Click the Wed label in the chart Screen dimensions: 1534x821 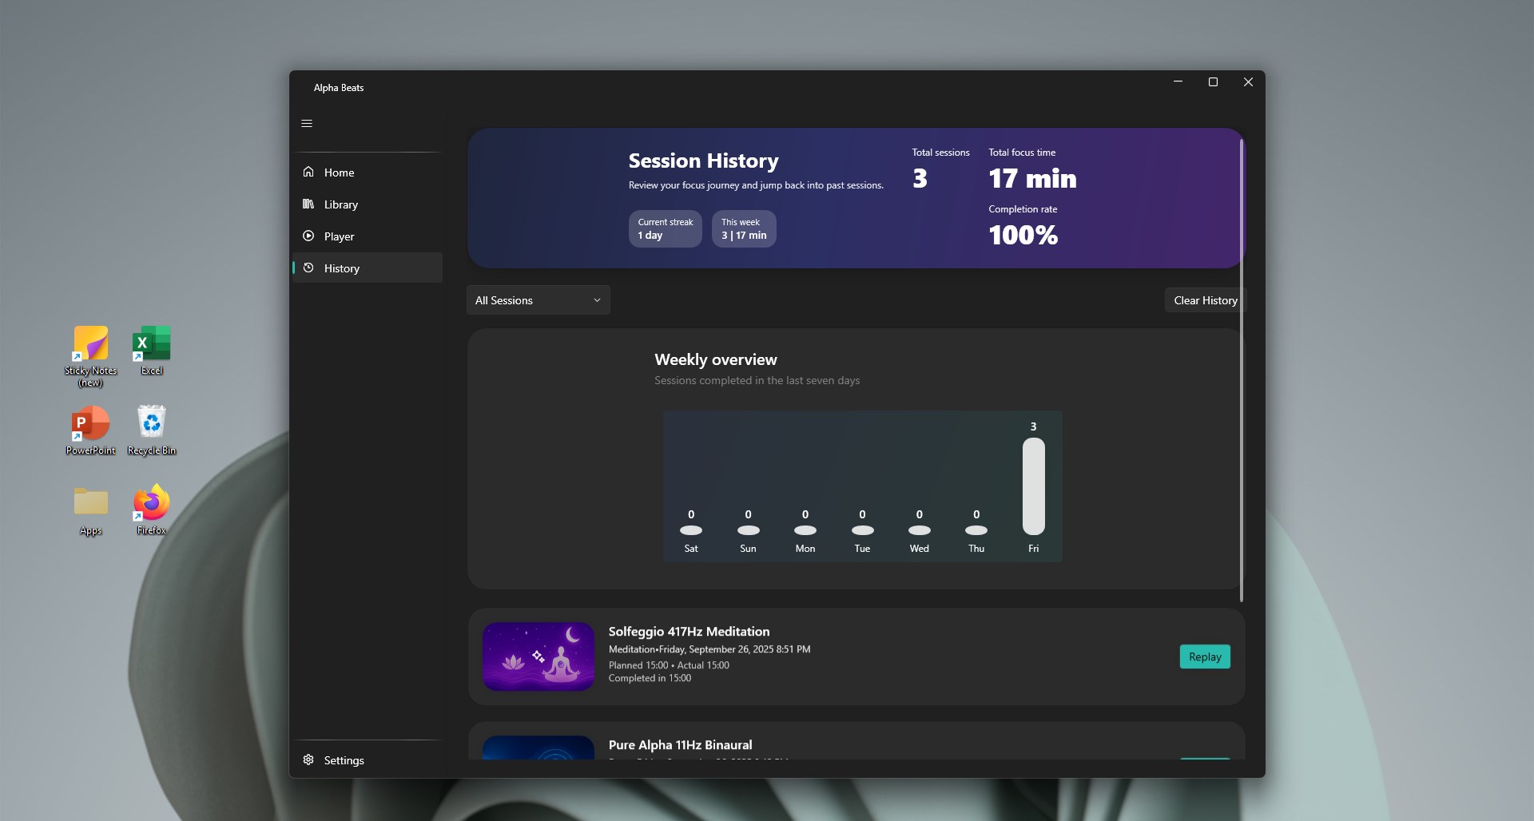click(920, 549)
